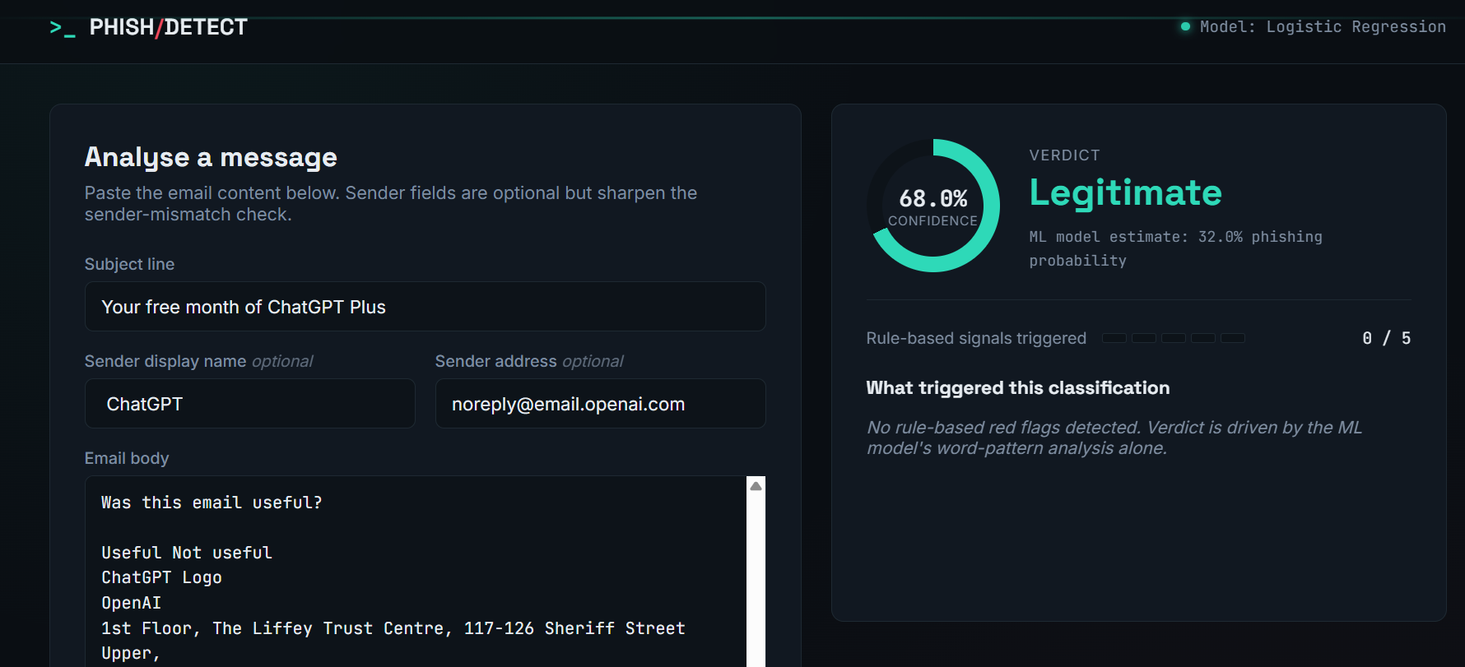Edit the Sender address field

(600, 404)
